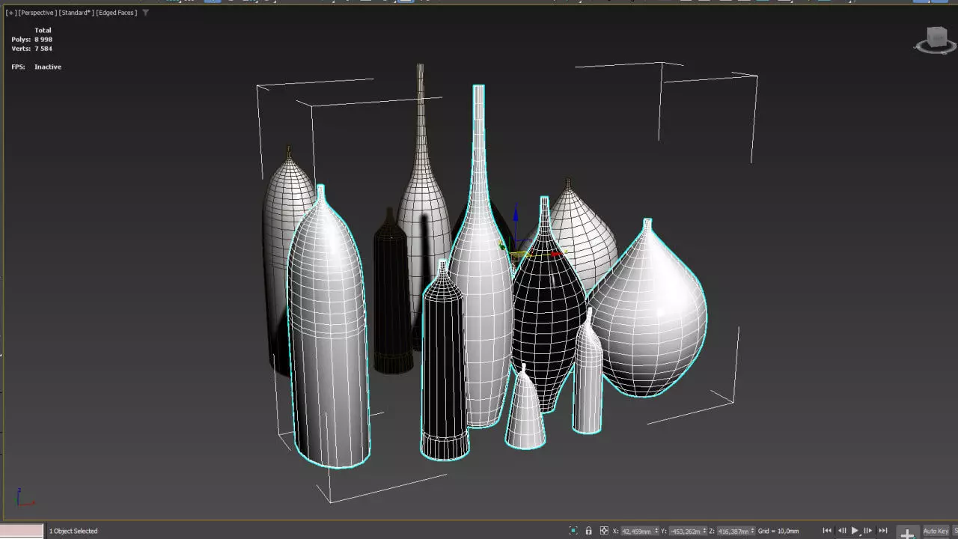Play the animation
This screenshot has height=539, width=958.
tap(855, 531)
